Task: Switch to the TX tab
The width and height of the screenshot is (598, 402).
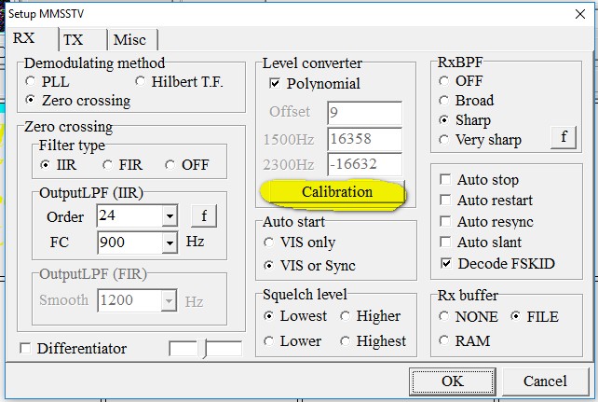Action: tap(73, 40)
